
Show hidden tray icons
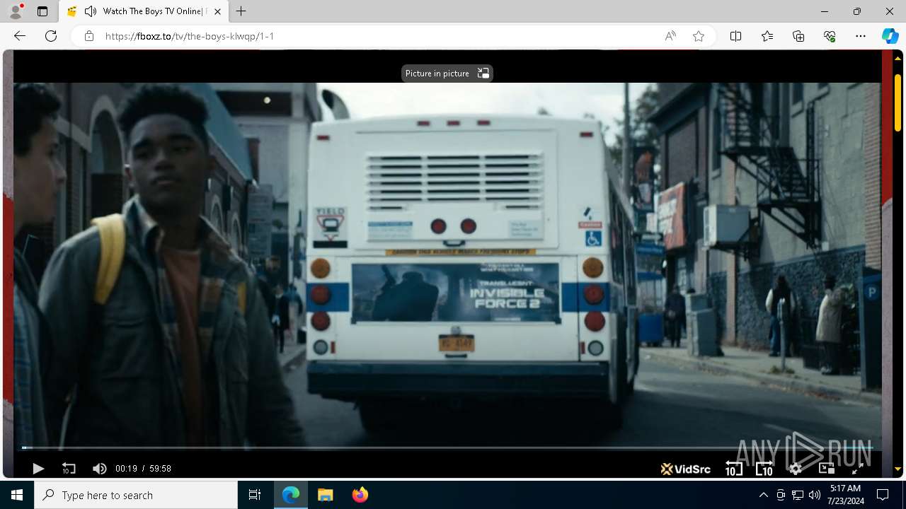tap(763, 495)
